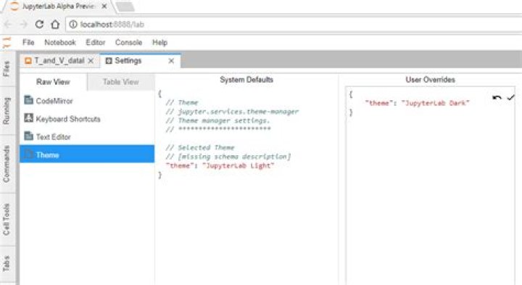Select CodeMirror in the settings list
This screenshot has width=522, height=285.
pyautogui.click(x=87, y=100)
